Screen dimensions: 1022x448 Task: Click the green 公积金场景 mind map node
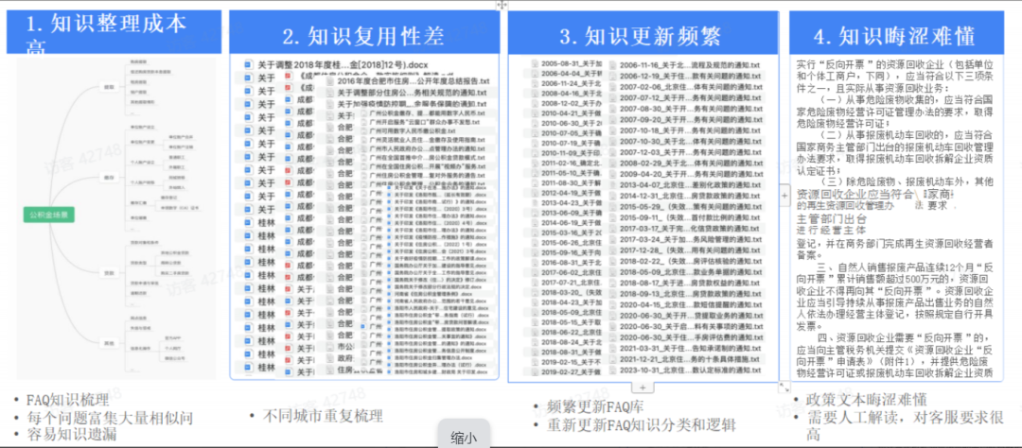click(x=52, y=215)
